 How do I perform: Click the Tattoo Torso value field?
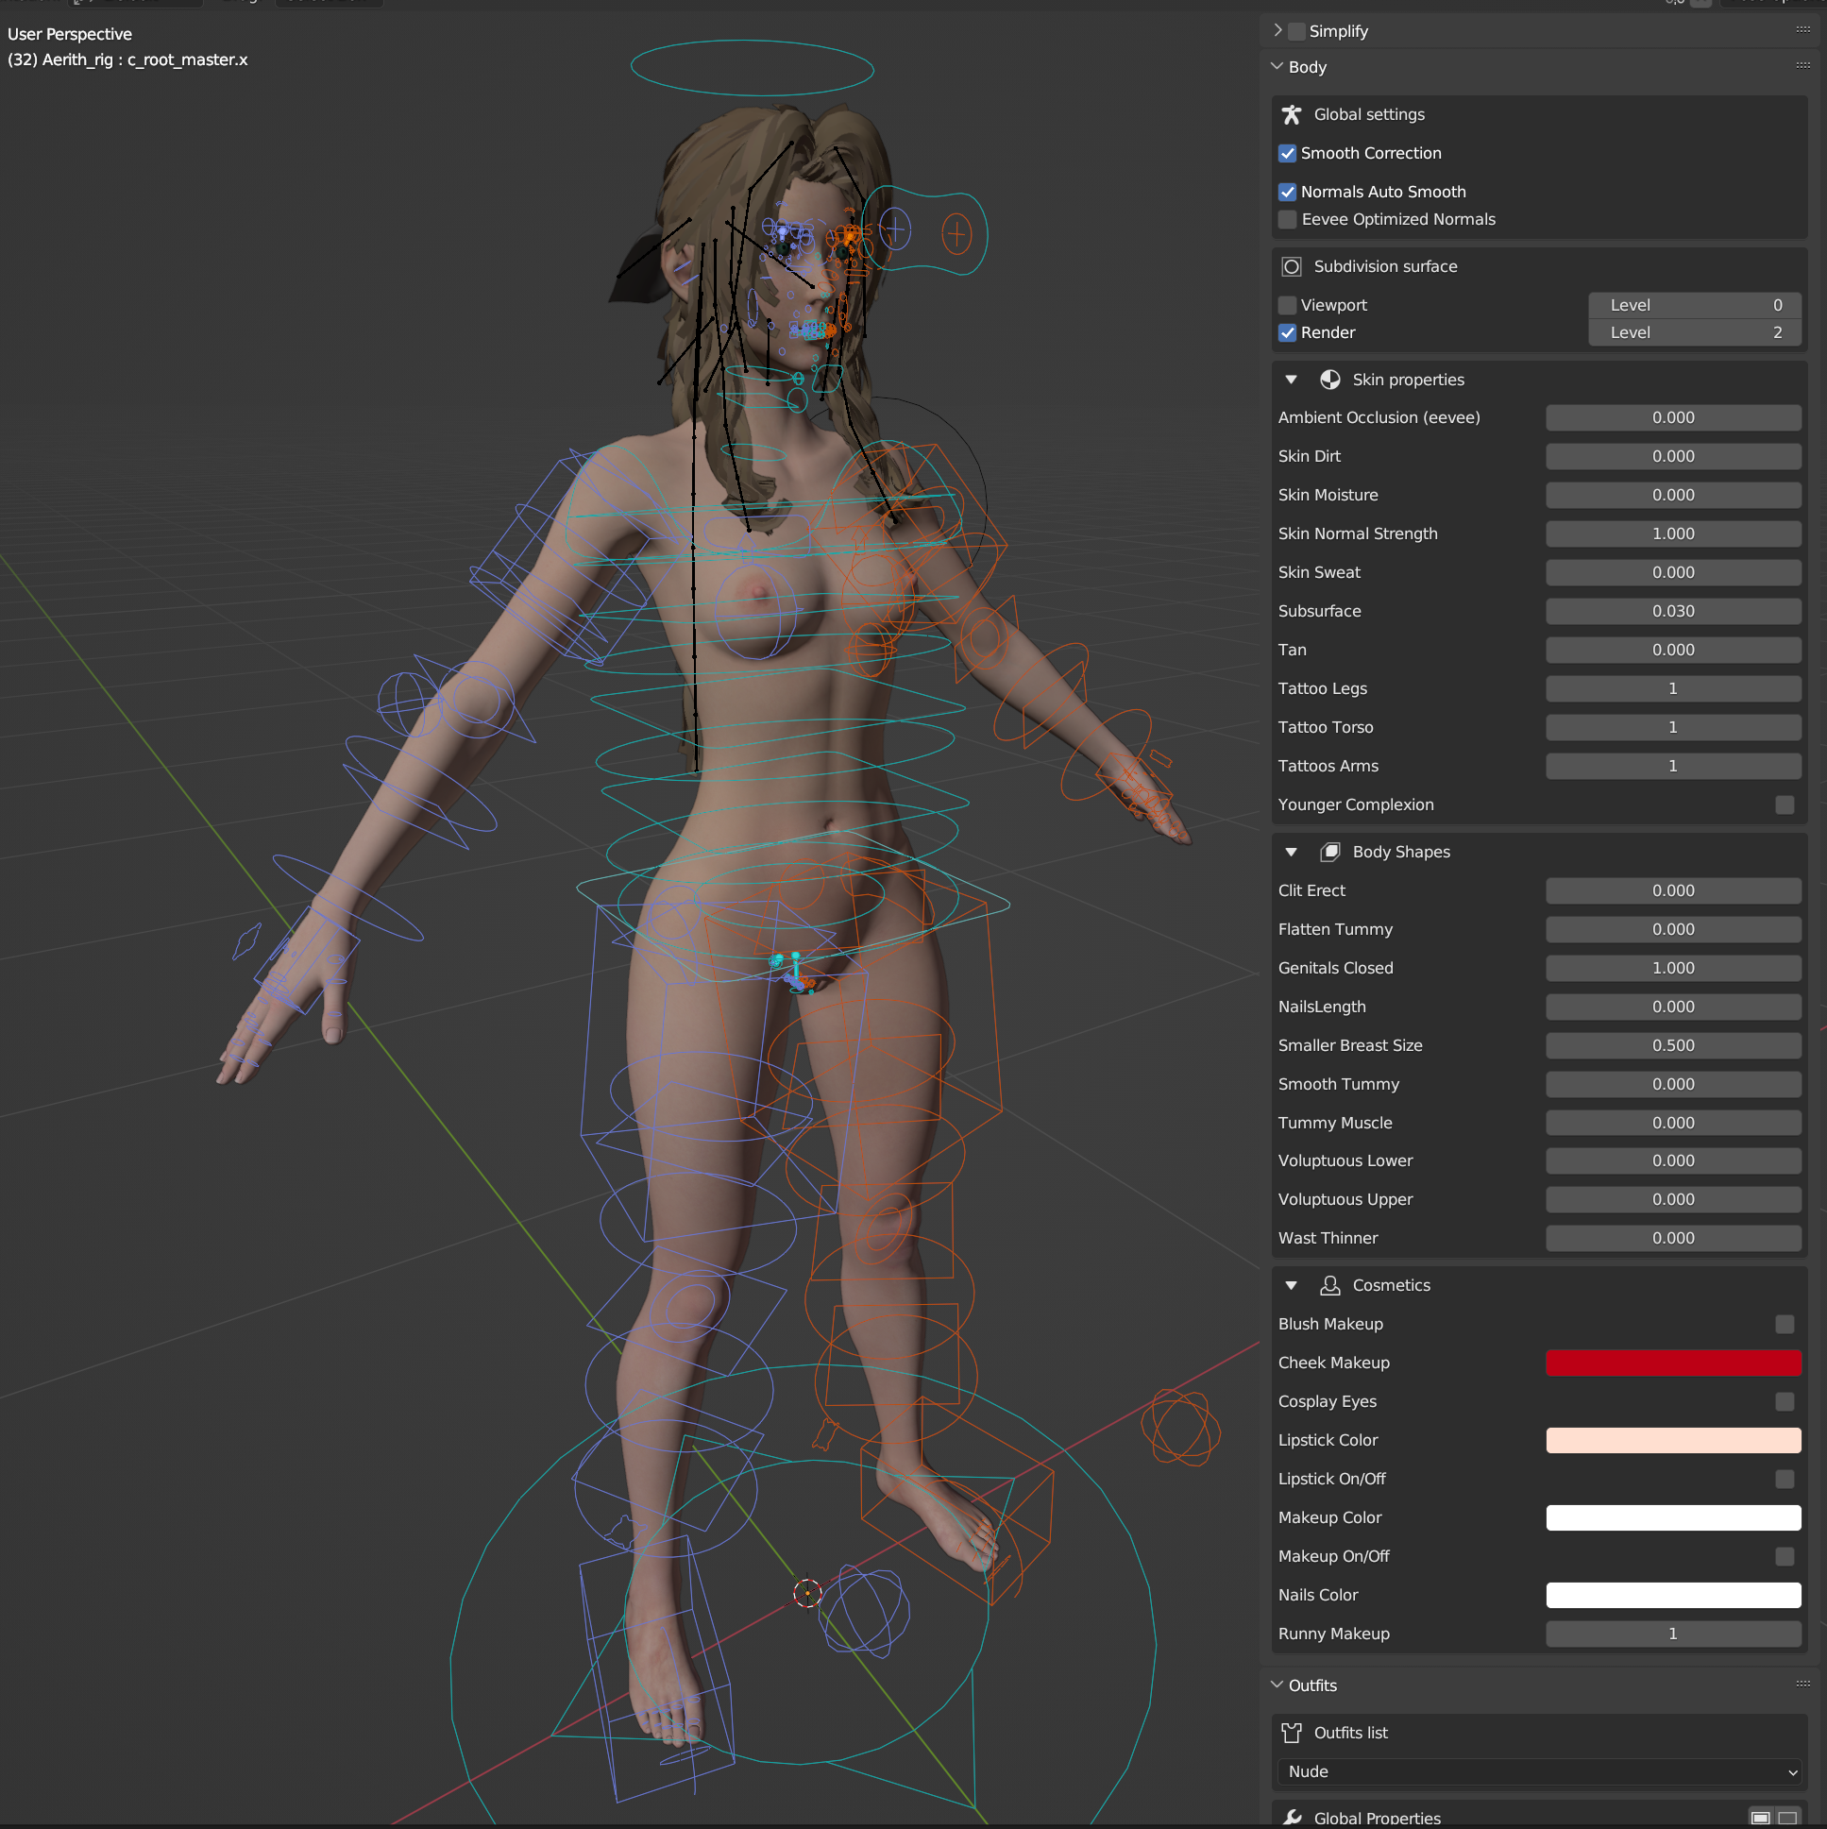pos(1674,729)
